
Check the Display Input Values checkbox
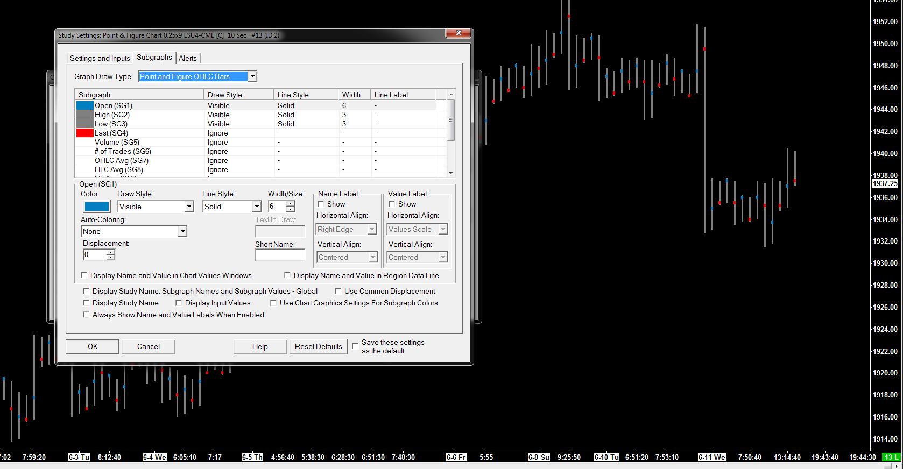[x=179, y=303]
